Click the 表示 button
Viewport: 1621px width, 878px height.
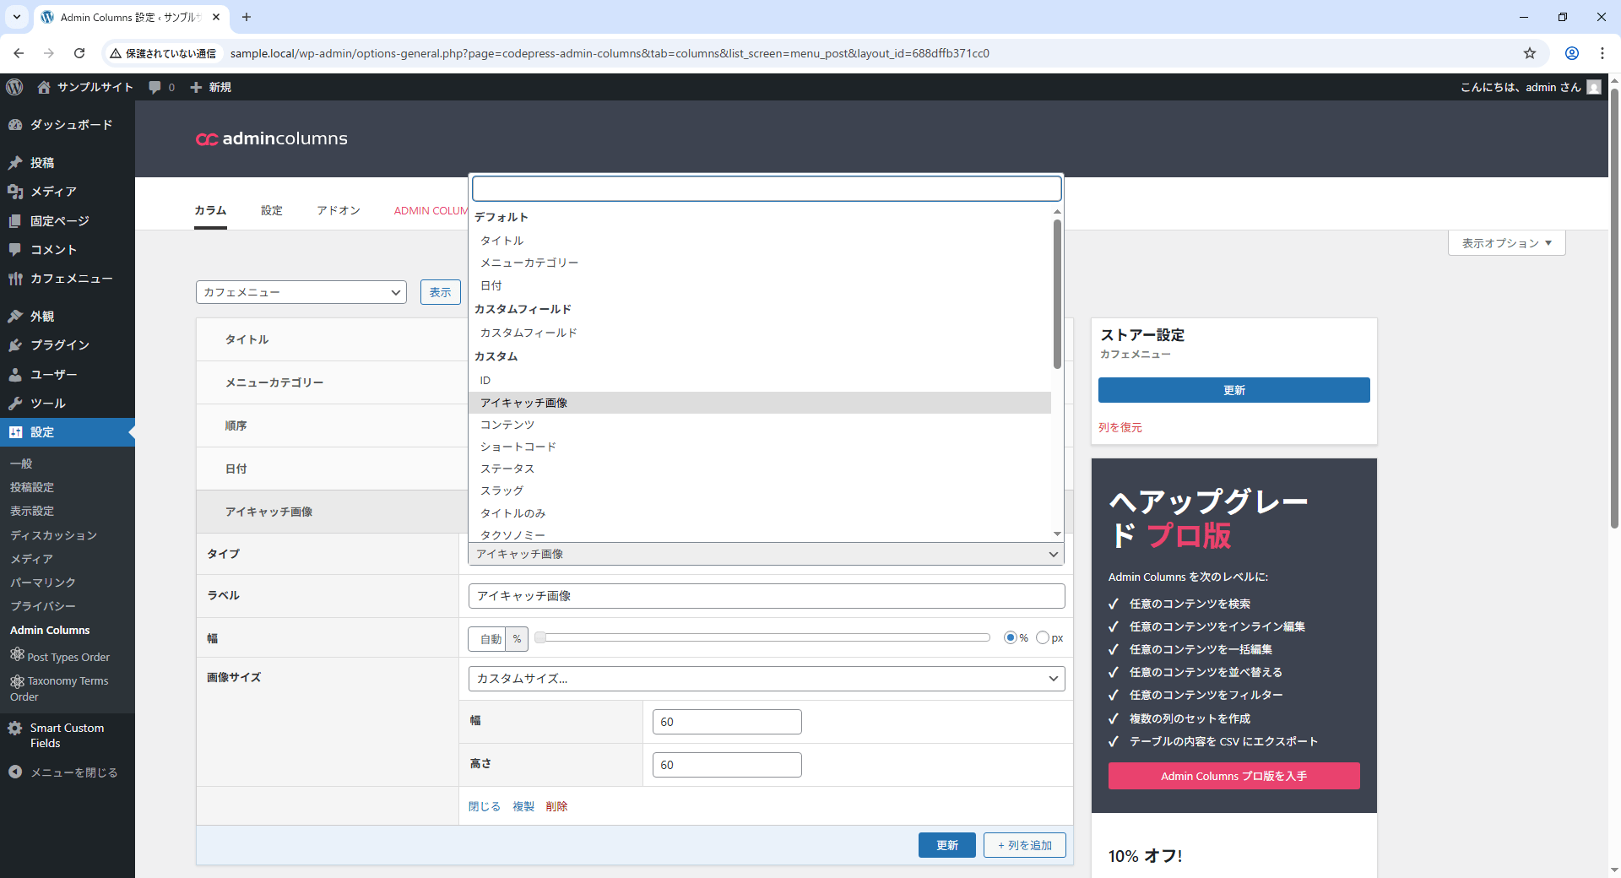coord(441,292)
